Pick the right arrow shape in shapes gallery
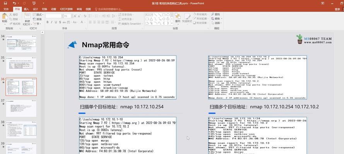Screen dimensions: 344x154 coord(164,19)
